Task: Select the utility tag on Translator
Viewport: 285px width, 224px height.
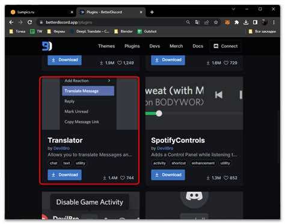Action: click(x=81, y=163)
